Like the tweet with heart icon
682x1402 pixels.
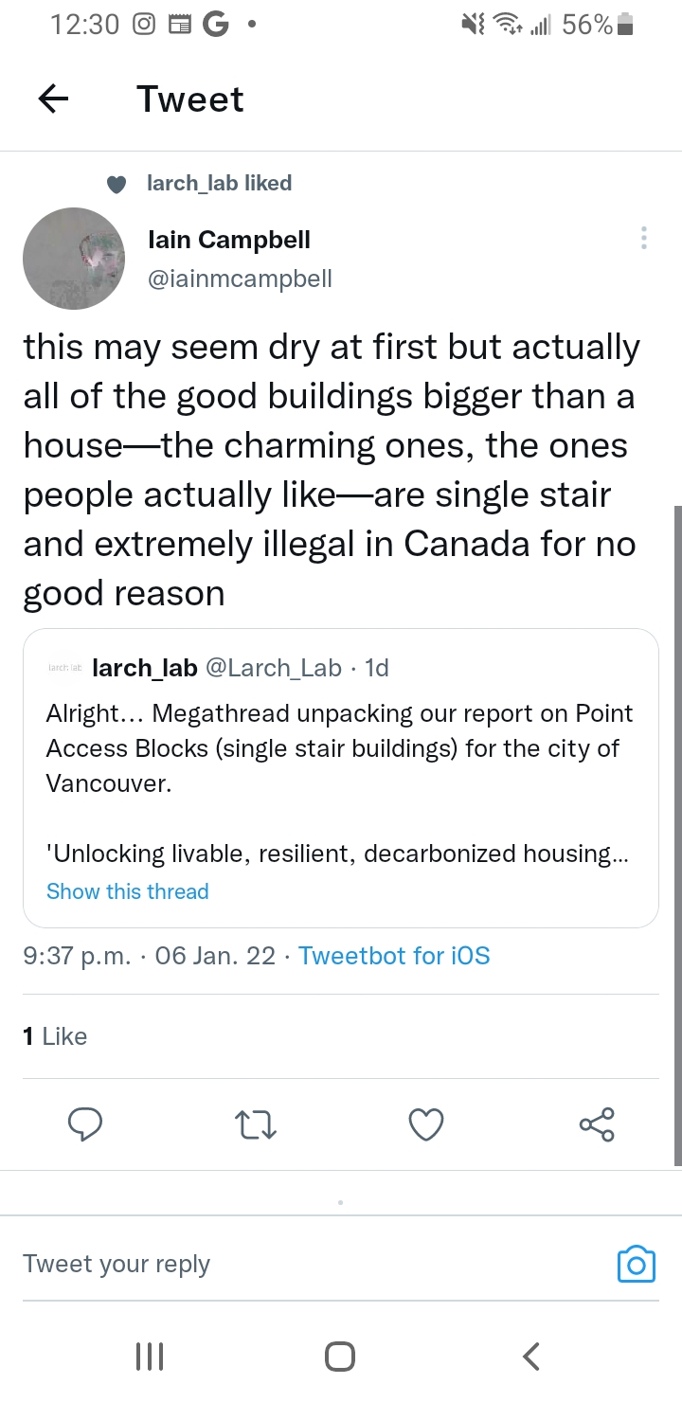[425, 1124]
